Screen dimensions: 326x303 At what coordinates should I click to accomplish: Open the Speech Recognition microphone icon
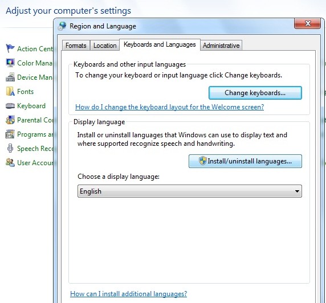[x=10, y=149]
